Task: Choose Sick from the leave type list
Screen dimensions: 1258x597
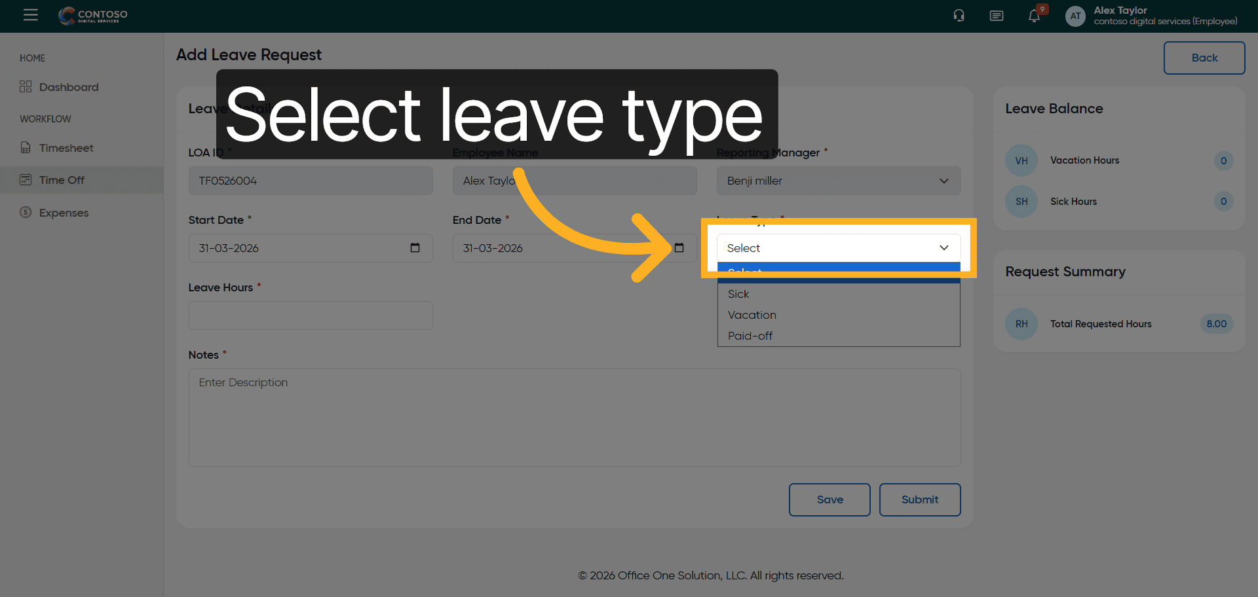Action: (738, 295)
